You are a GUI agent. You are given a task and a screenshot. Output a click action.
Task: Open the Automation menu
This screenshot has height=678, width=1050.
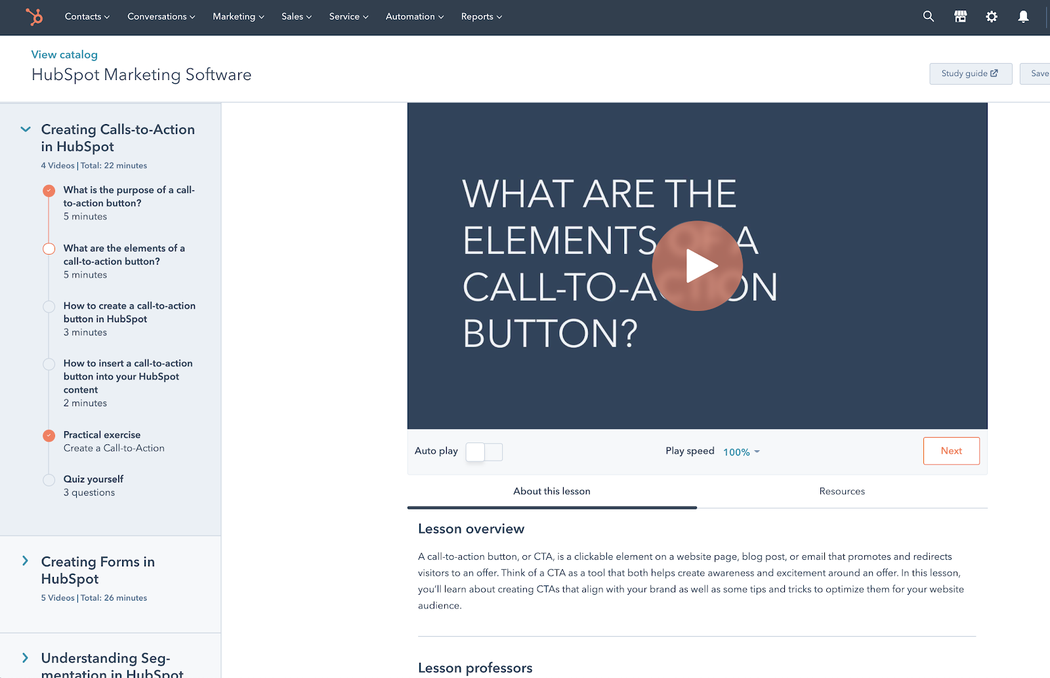(x=415, y=16)
